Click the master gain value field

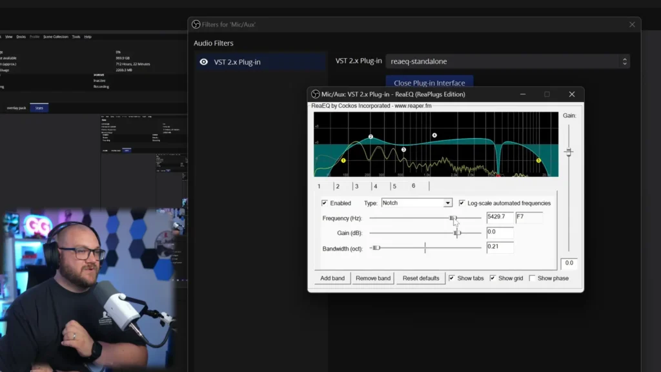[x=569, y=263]
